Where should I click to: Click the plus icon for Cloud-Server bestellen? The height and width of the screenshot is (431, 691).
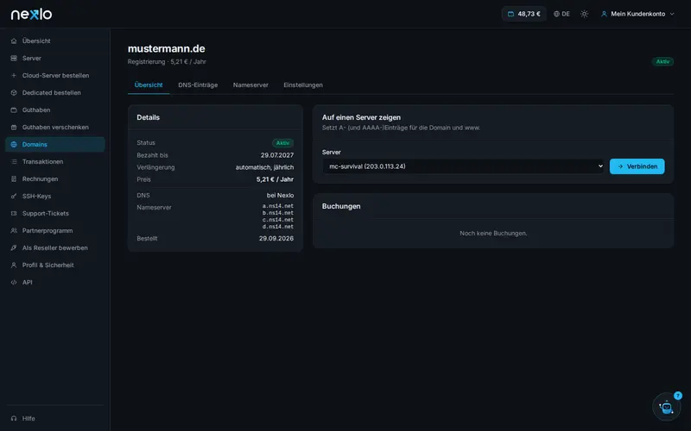[x=14, y=75]
